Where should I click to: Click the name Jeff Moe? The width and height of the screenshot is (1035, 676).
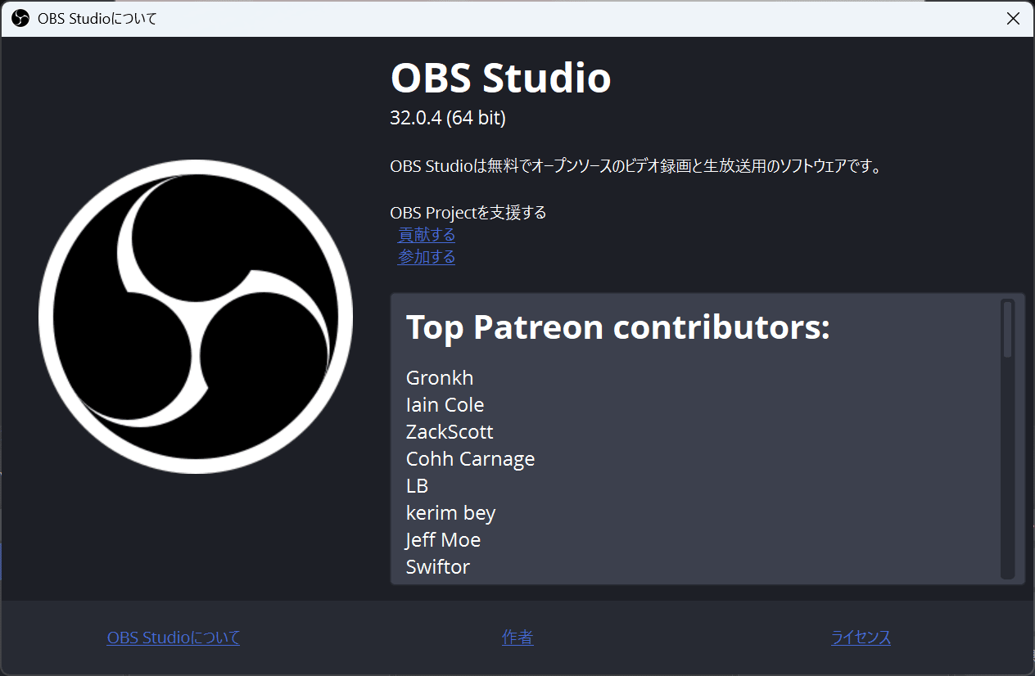443,540
